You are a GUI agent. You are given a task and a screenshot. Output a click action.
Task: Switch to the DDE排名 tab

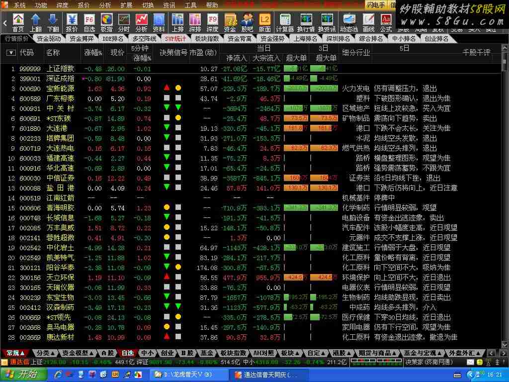(113, 39)
